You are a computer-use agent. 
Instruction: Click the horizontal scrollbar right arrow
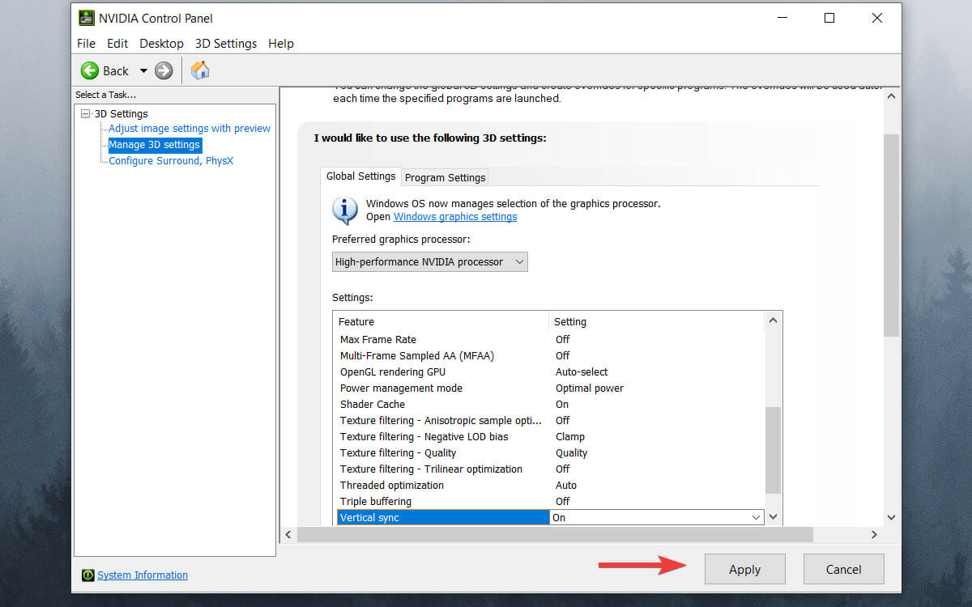click(874, 534)
